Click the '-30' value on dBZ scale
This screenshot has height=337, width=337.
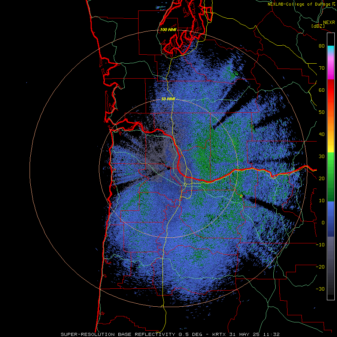coord(320,289)
